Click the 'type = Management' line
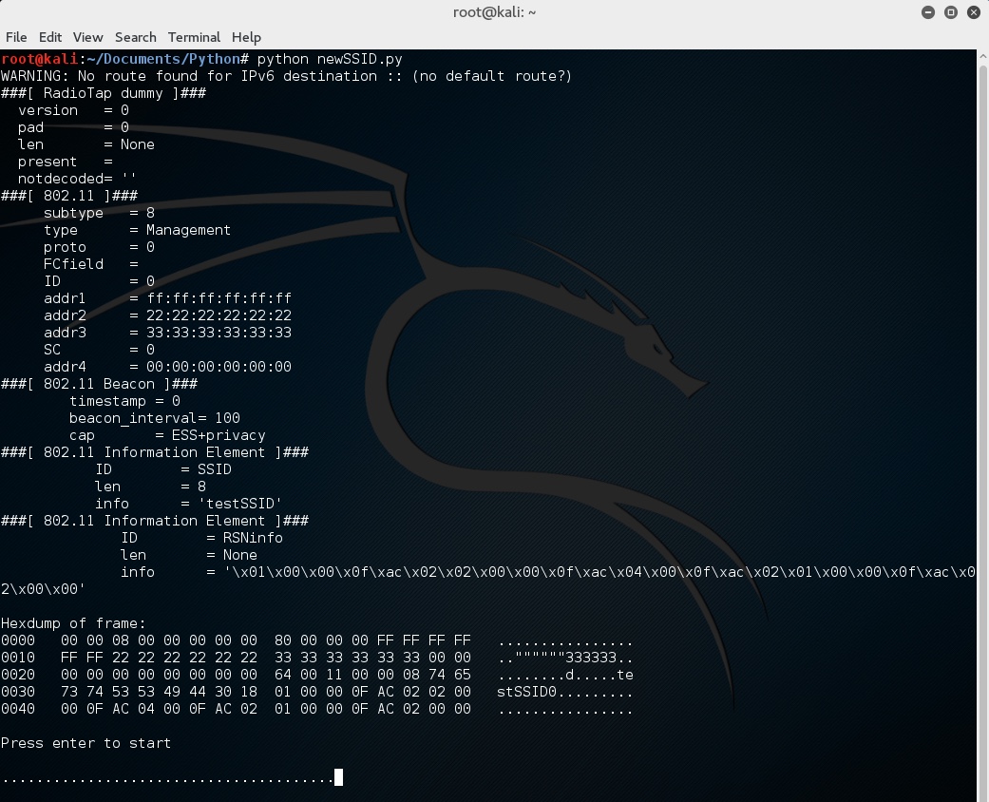Screen dimensions: 989x802 tap(137, 230)
